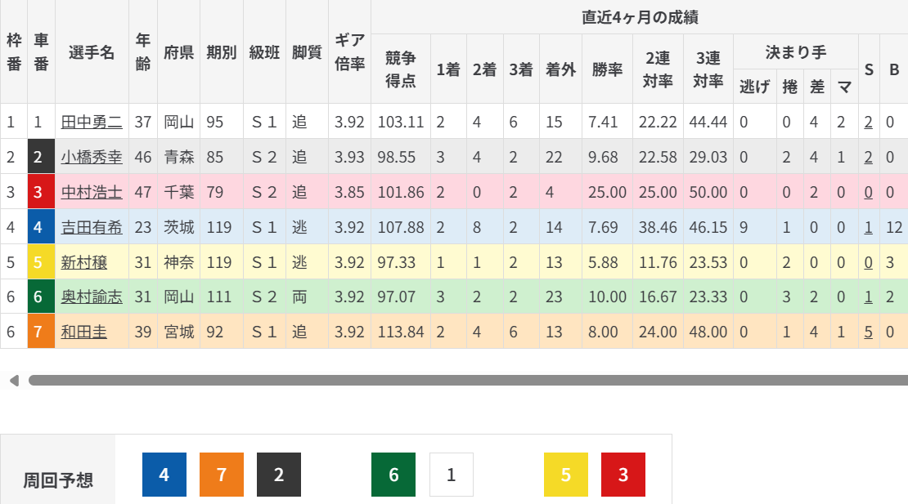This screenshot has width=908, height=504.
Task: Click the horizontal scrollbar left arrow
Action: point(13,381)
